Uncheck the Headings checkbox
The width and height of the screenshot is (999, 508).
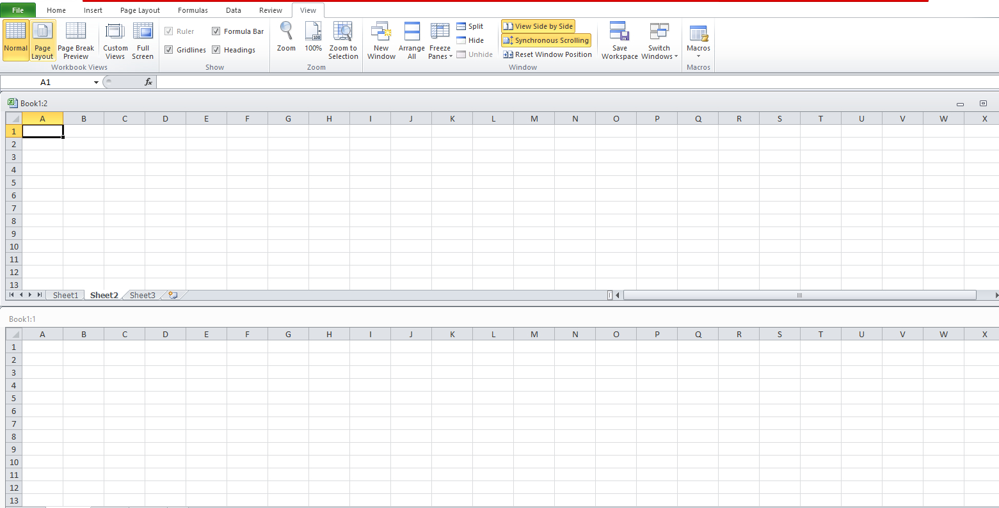(x=216, y=50)
